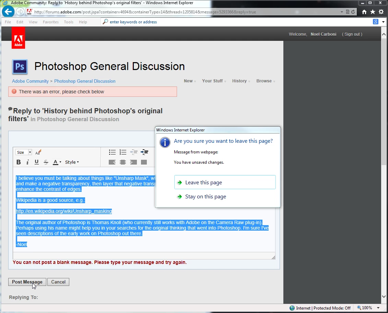The width and height of the screenshot is (388, 313).
Task: Toggle italic formatting in editor
Action: coord(27,162)
